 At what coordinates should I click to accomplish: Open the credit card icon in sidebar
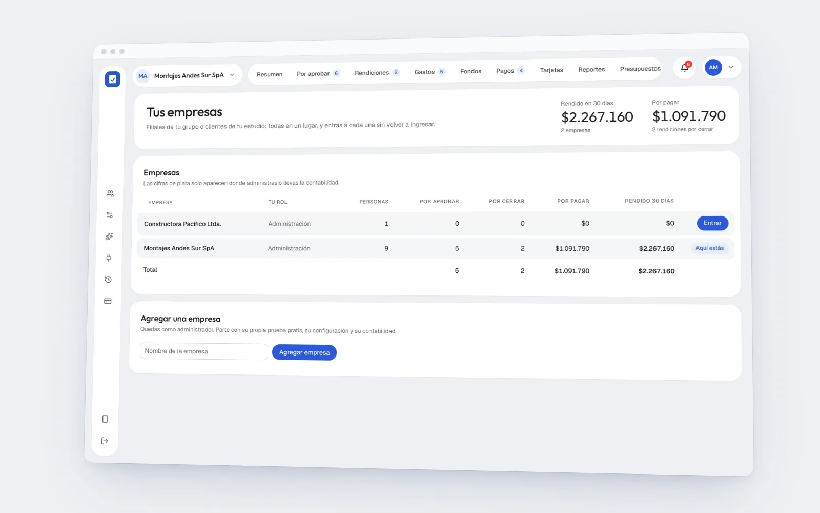108,301
